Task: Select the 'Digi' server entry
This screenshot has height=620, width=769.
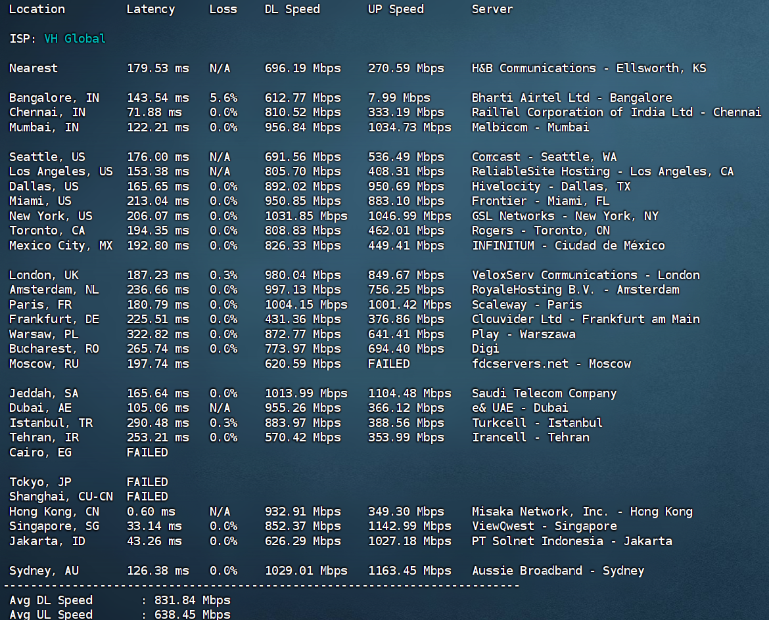Action: click(486, 349)
